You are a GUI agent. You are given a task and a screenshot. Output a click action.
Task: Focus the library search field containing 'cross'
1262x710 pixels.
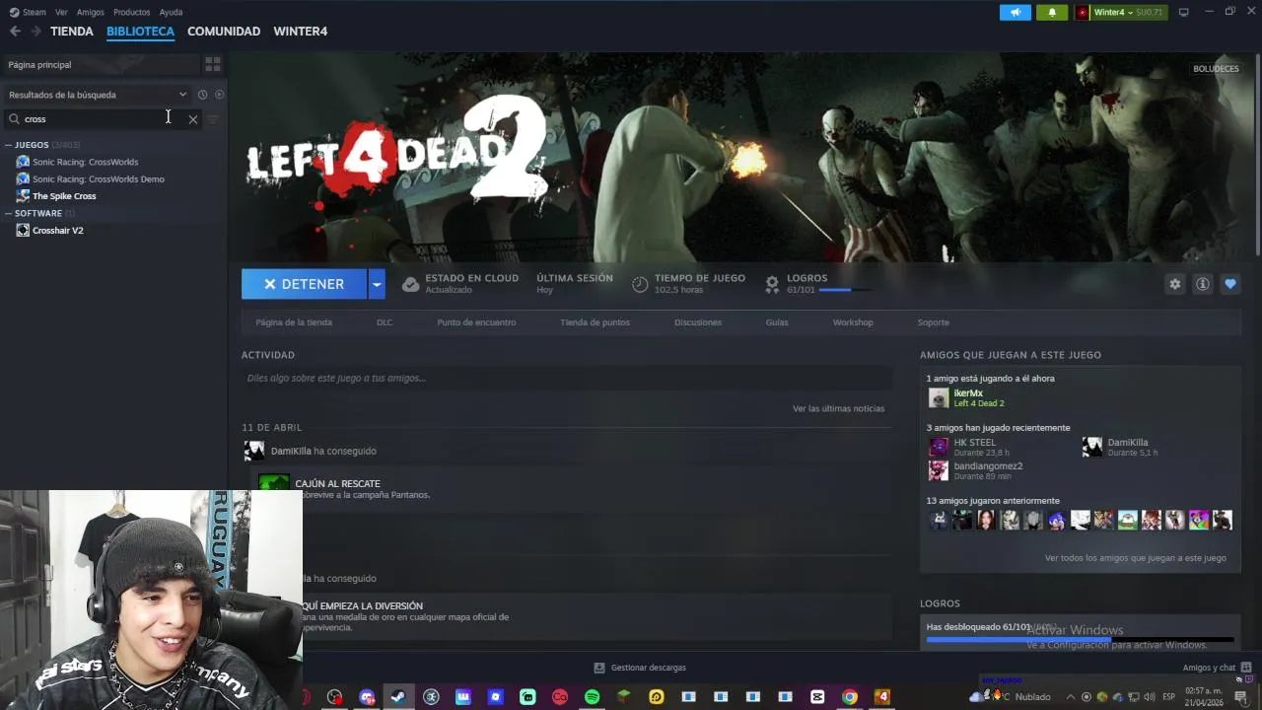point(103,119)
